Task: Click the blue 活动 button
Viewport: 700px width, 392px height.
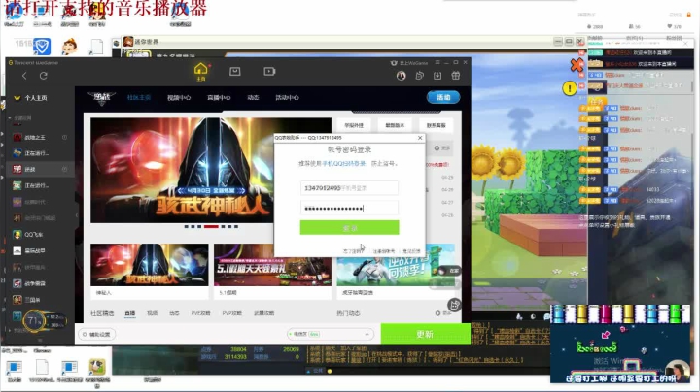Action: pos(443,98)
